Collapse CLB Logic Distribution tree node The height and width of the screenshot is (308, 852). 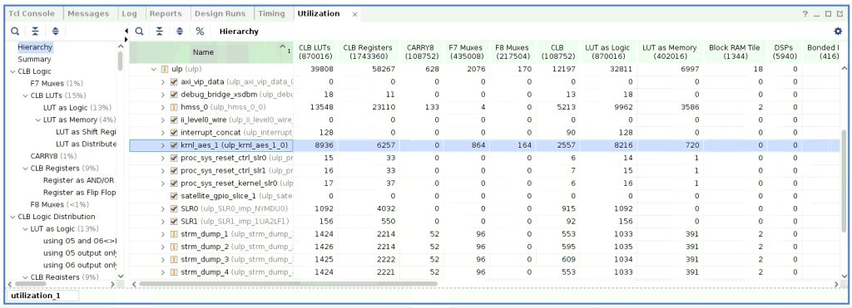[x=12, y=217]
